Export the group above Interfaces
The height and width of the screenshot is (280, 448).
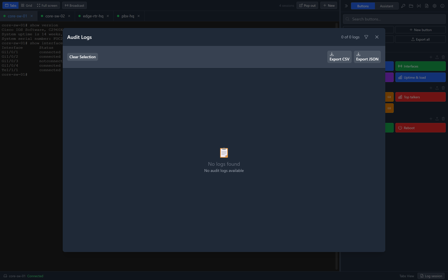click(x=437, y=57)
